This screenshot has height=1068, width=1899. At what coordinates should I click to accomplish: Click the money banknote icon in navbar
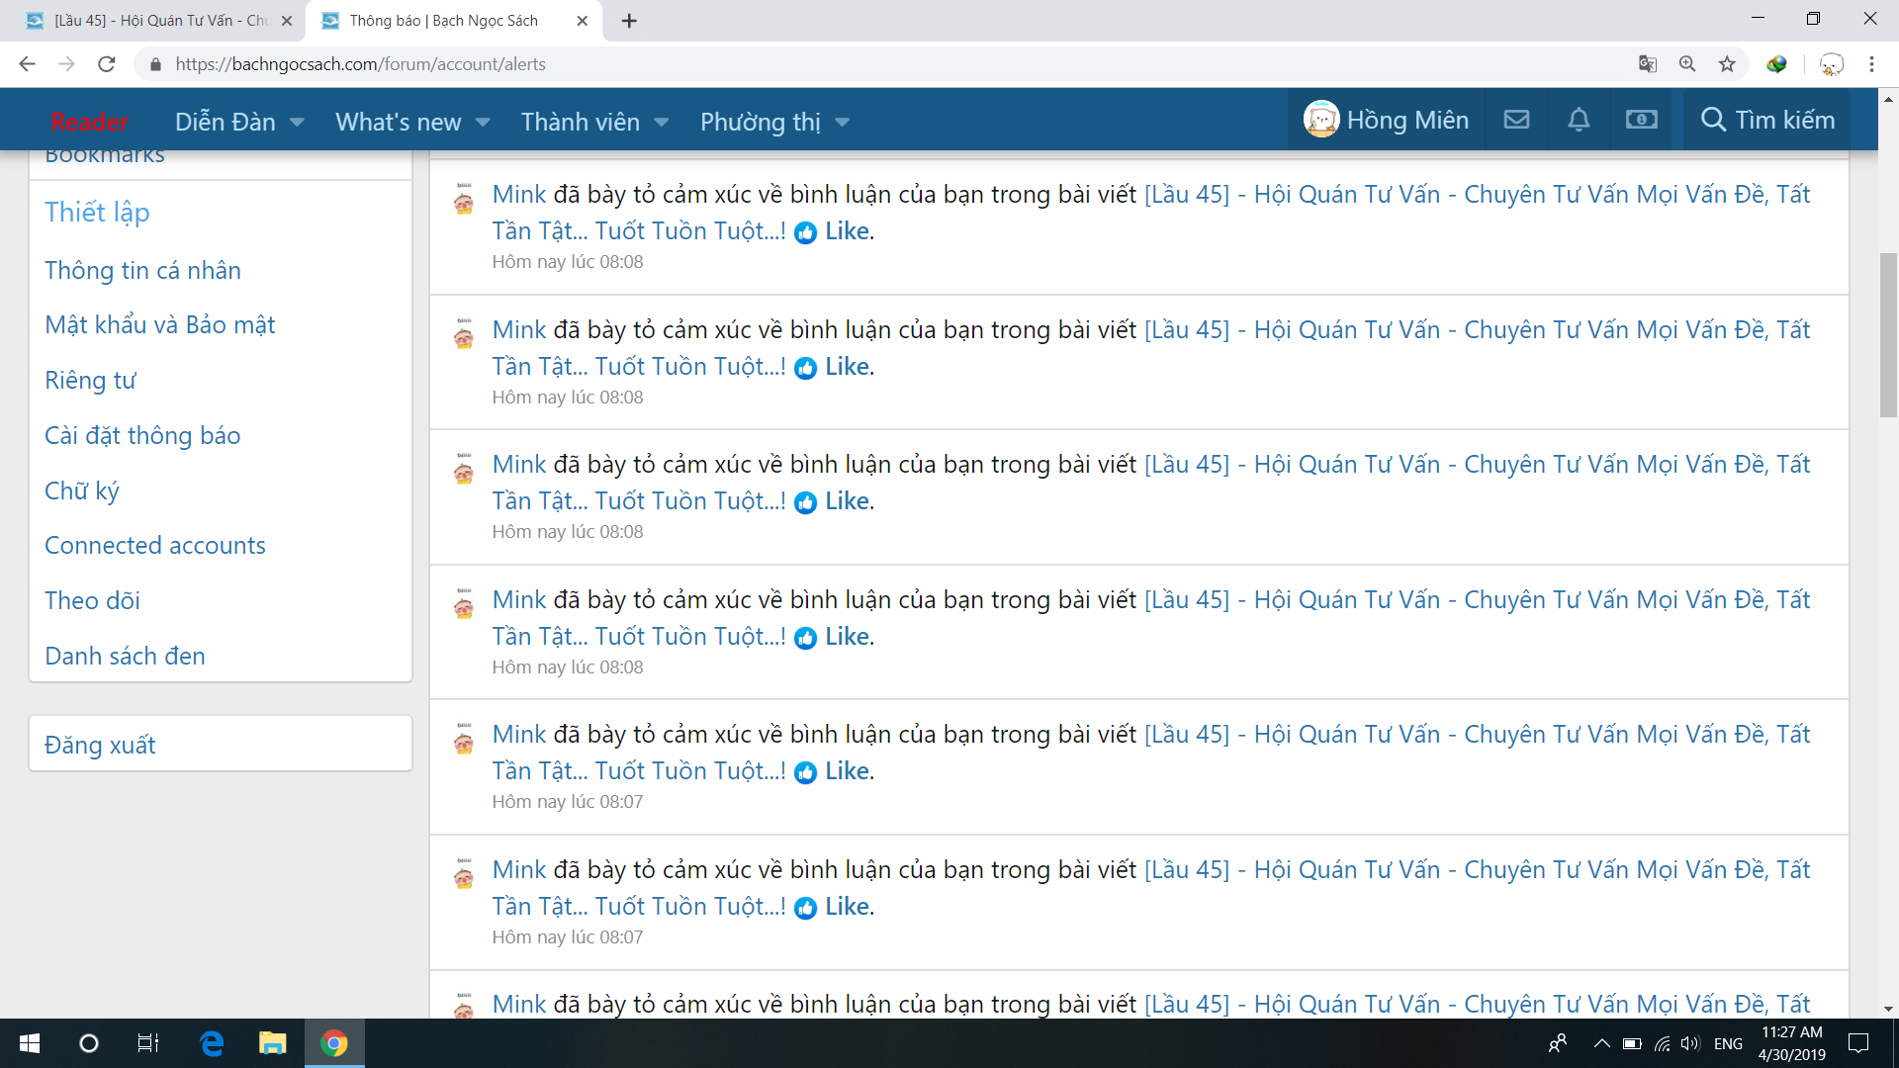click(x=1641, y=120)
